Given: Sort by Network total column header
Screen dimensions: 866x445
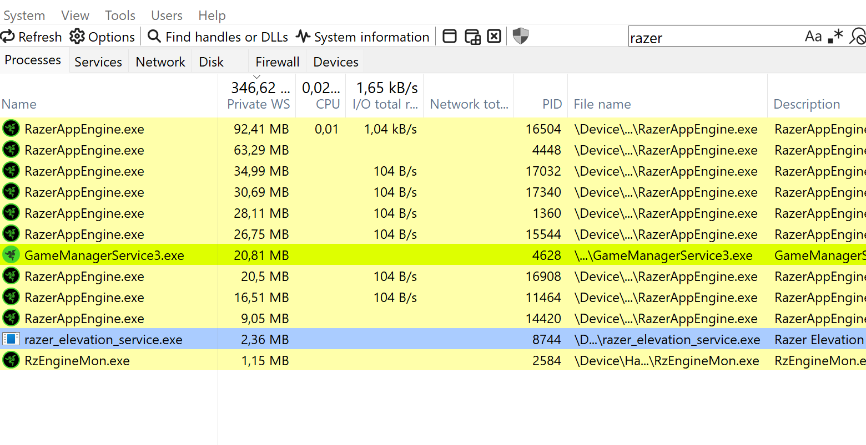Looking at the screenshot, I should (469, 95).
